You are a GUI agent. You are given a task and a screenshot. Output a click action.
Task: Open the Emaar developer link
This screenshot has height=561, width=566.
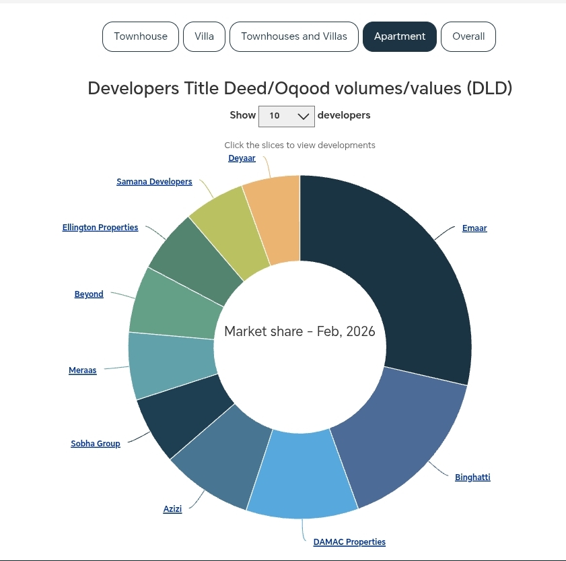point(474,228)
